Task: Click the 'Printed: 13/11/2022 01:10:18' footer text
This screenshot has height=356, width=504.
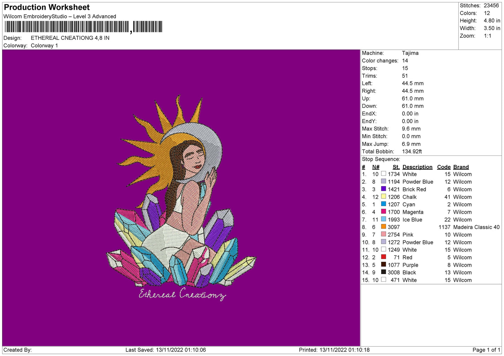Action: (334, 350)
